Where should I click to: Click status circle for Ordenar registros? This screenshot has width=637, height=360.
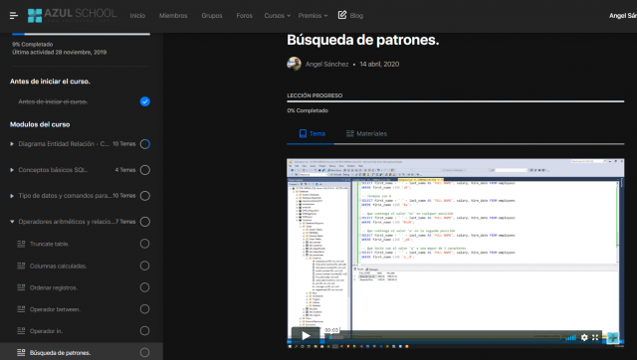[x=144, y=287]
